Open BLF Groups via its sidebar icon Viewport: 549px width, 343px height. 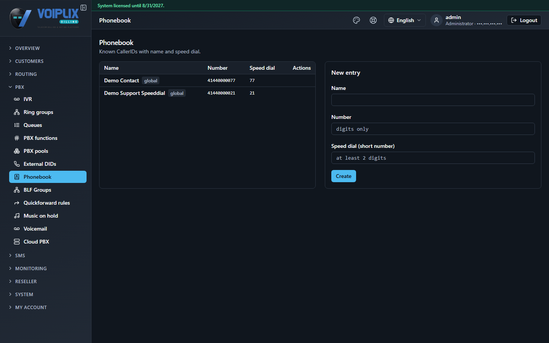(x=17, y=190)
